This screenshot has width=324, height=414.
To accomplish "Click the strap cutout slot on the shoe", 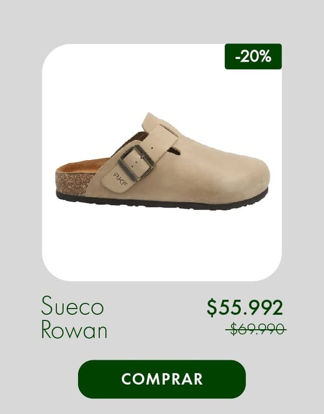I will tap(174, 152).
